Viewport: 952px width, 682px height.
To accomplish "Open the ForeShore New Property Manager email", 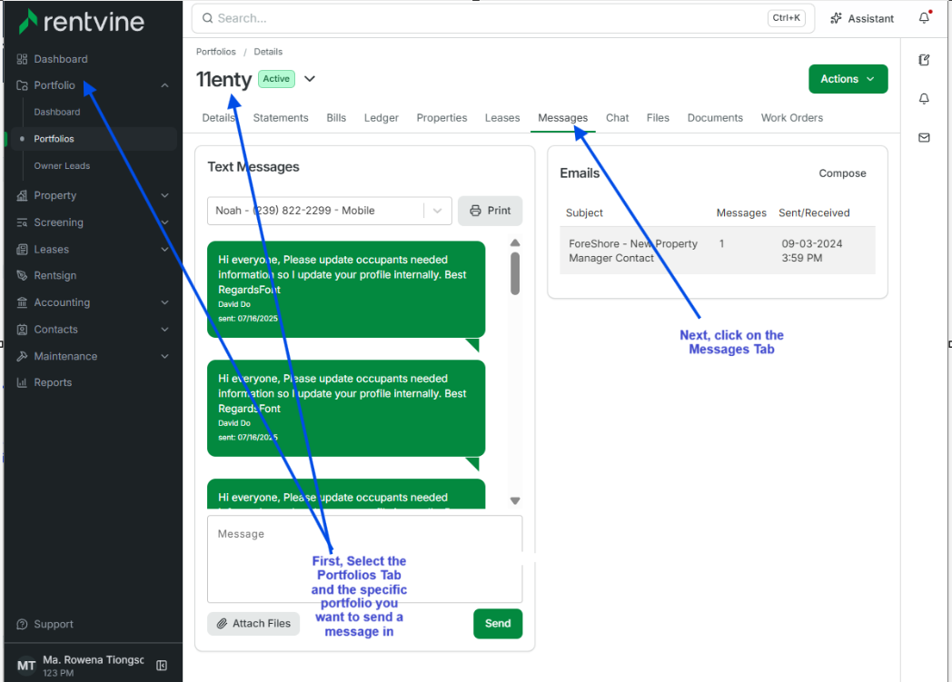I will [x=718, y=251].
